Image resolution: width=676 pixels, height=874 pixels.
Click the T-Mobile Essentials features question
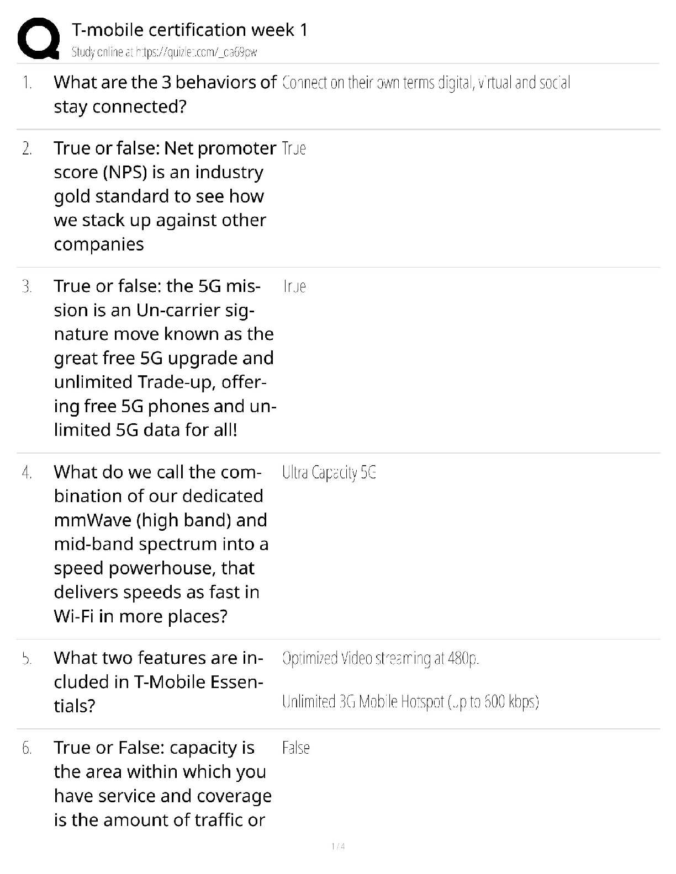coord(158,681)
